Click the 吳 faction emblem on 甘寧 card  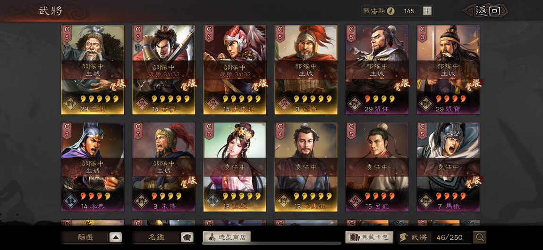(142, 104)
